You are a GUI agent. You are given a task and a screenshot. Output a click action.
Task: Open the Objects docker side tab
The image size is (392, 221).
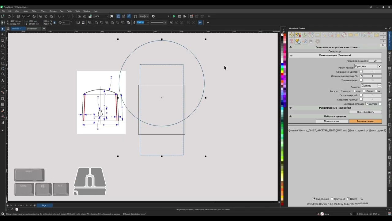(390, 57)
